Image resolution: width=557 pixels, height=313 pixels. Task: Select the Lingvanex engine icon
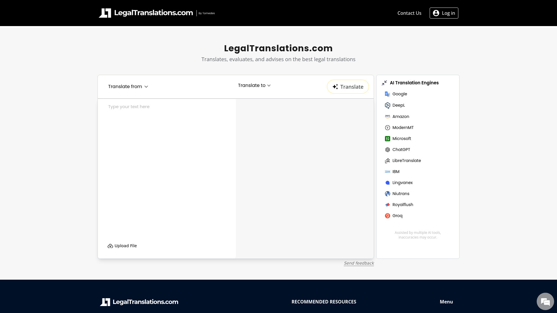(388, 183)
